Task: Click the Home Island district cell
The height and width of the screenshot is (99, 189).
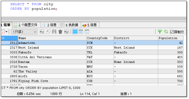Action: pos(136,62)
